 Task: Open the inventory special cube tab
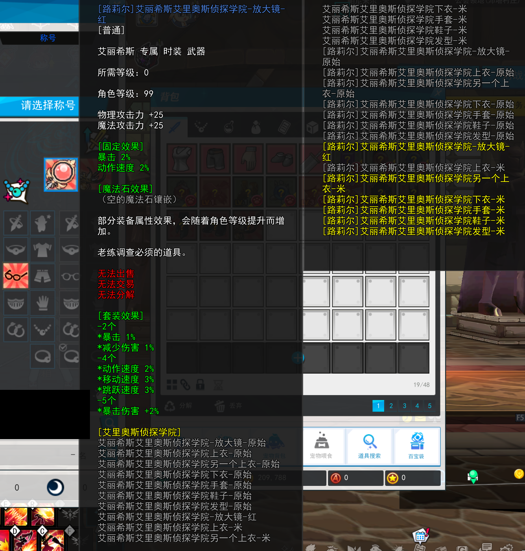tap(312, 127)
